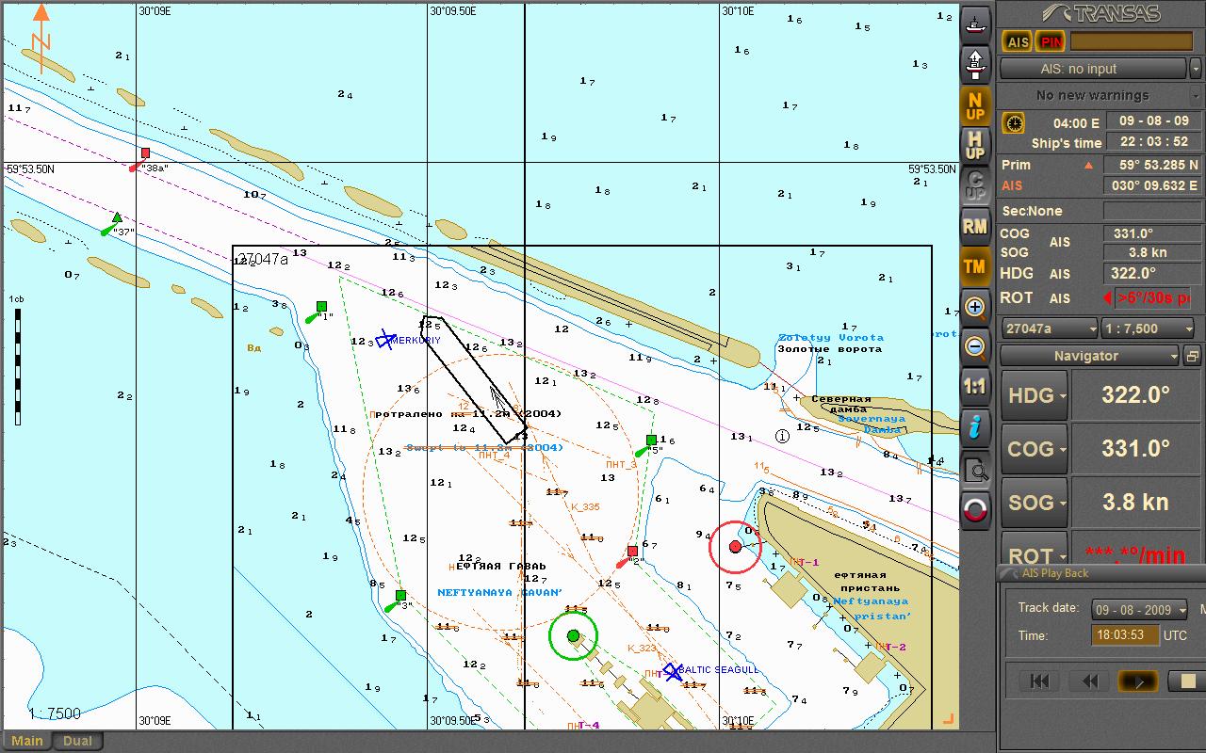Screen dimensions: 1206x753
Task: Click the clock time zone icon
Action: coord(1014,122)
